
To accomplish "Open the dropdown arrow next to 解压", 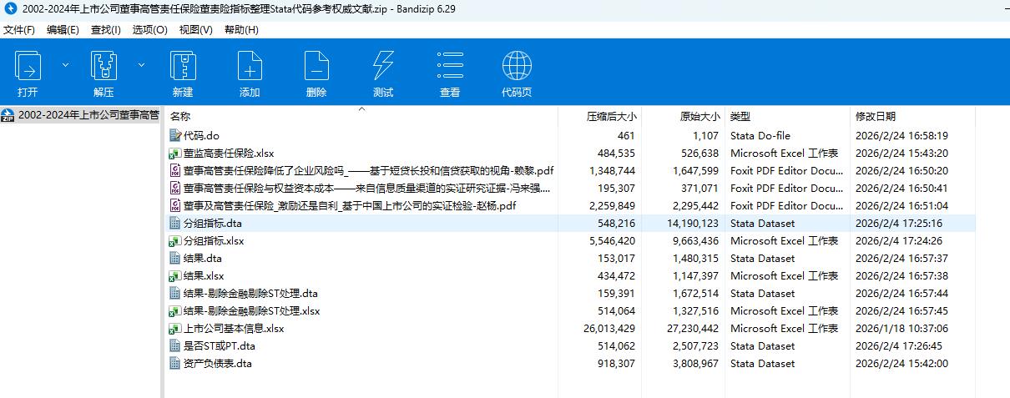I will (141, 64).
